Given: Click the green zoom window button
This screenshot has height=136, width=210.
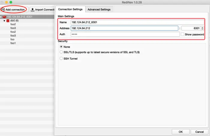Looking at the screenshot, I should pyautogui.click(x=11, y=2).
